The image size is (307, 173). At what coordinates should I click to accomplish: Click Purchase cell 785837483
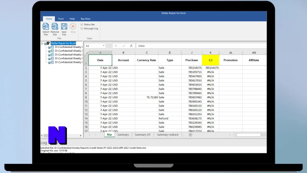(x=192, y=98)
